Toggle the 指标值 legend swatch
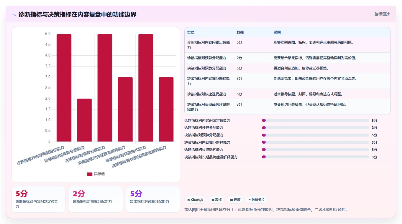This screenshot has width=402, height=224. point(90,174)
